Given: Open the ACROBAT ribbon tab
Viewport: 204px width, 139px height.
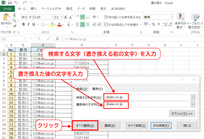Looking at the screenshot, I should coord(118,9).
